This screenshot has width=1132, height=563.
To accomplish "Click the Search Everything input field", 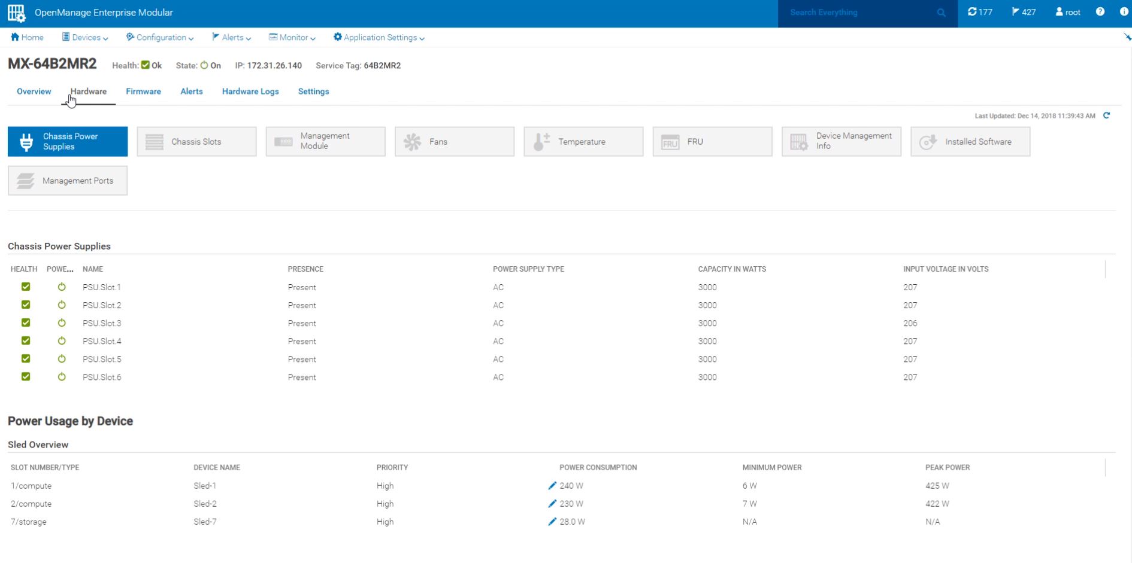I will point(856,13).
